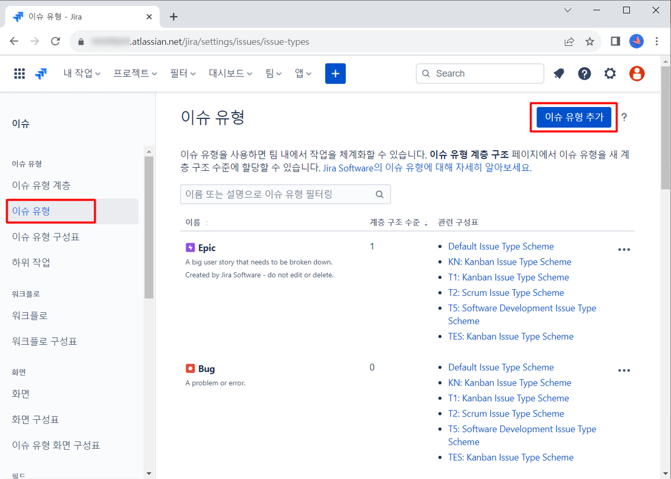Open more actions menu for Bug row
This screenshot has width=671, height=479.
point(624,370)
